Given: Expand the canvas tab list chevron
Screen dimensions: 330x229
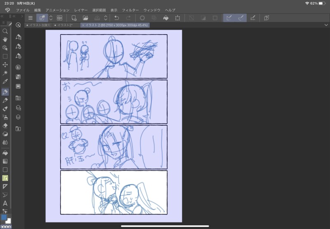Looking at the screenshot, I should (x=326, y=25).
